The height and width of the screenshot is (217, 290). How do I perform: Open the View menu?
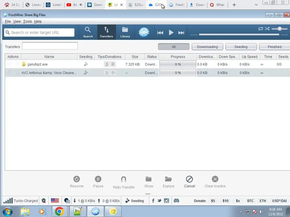[17, 21]
